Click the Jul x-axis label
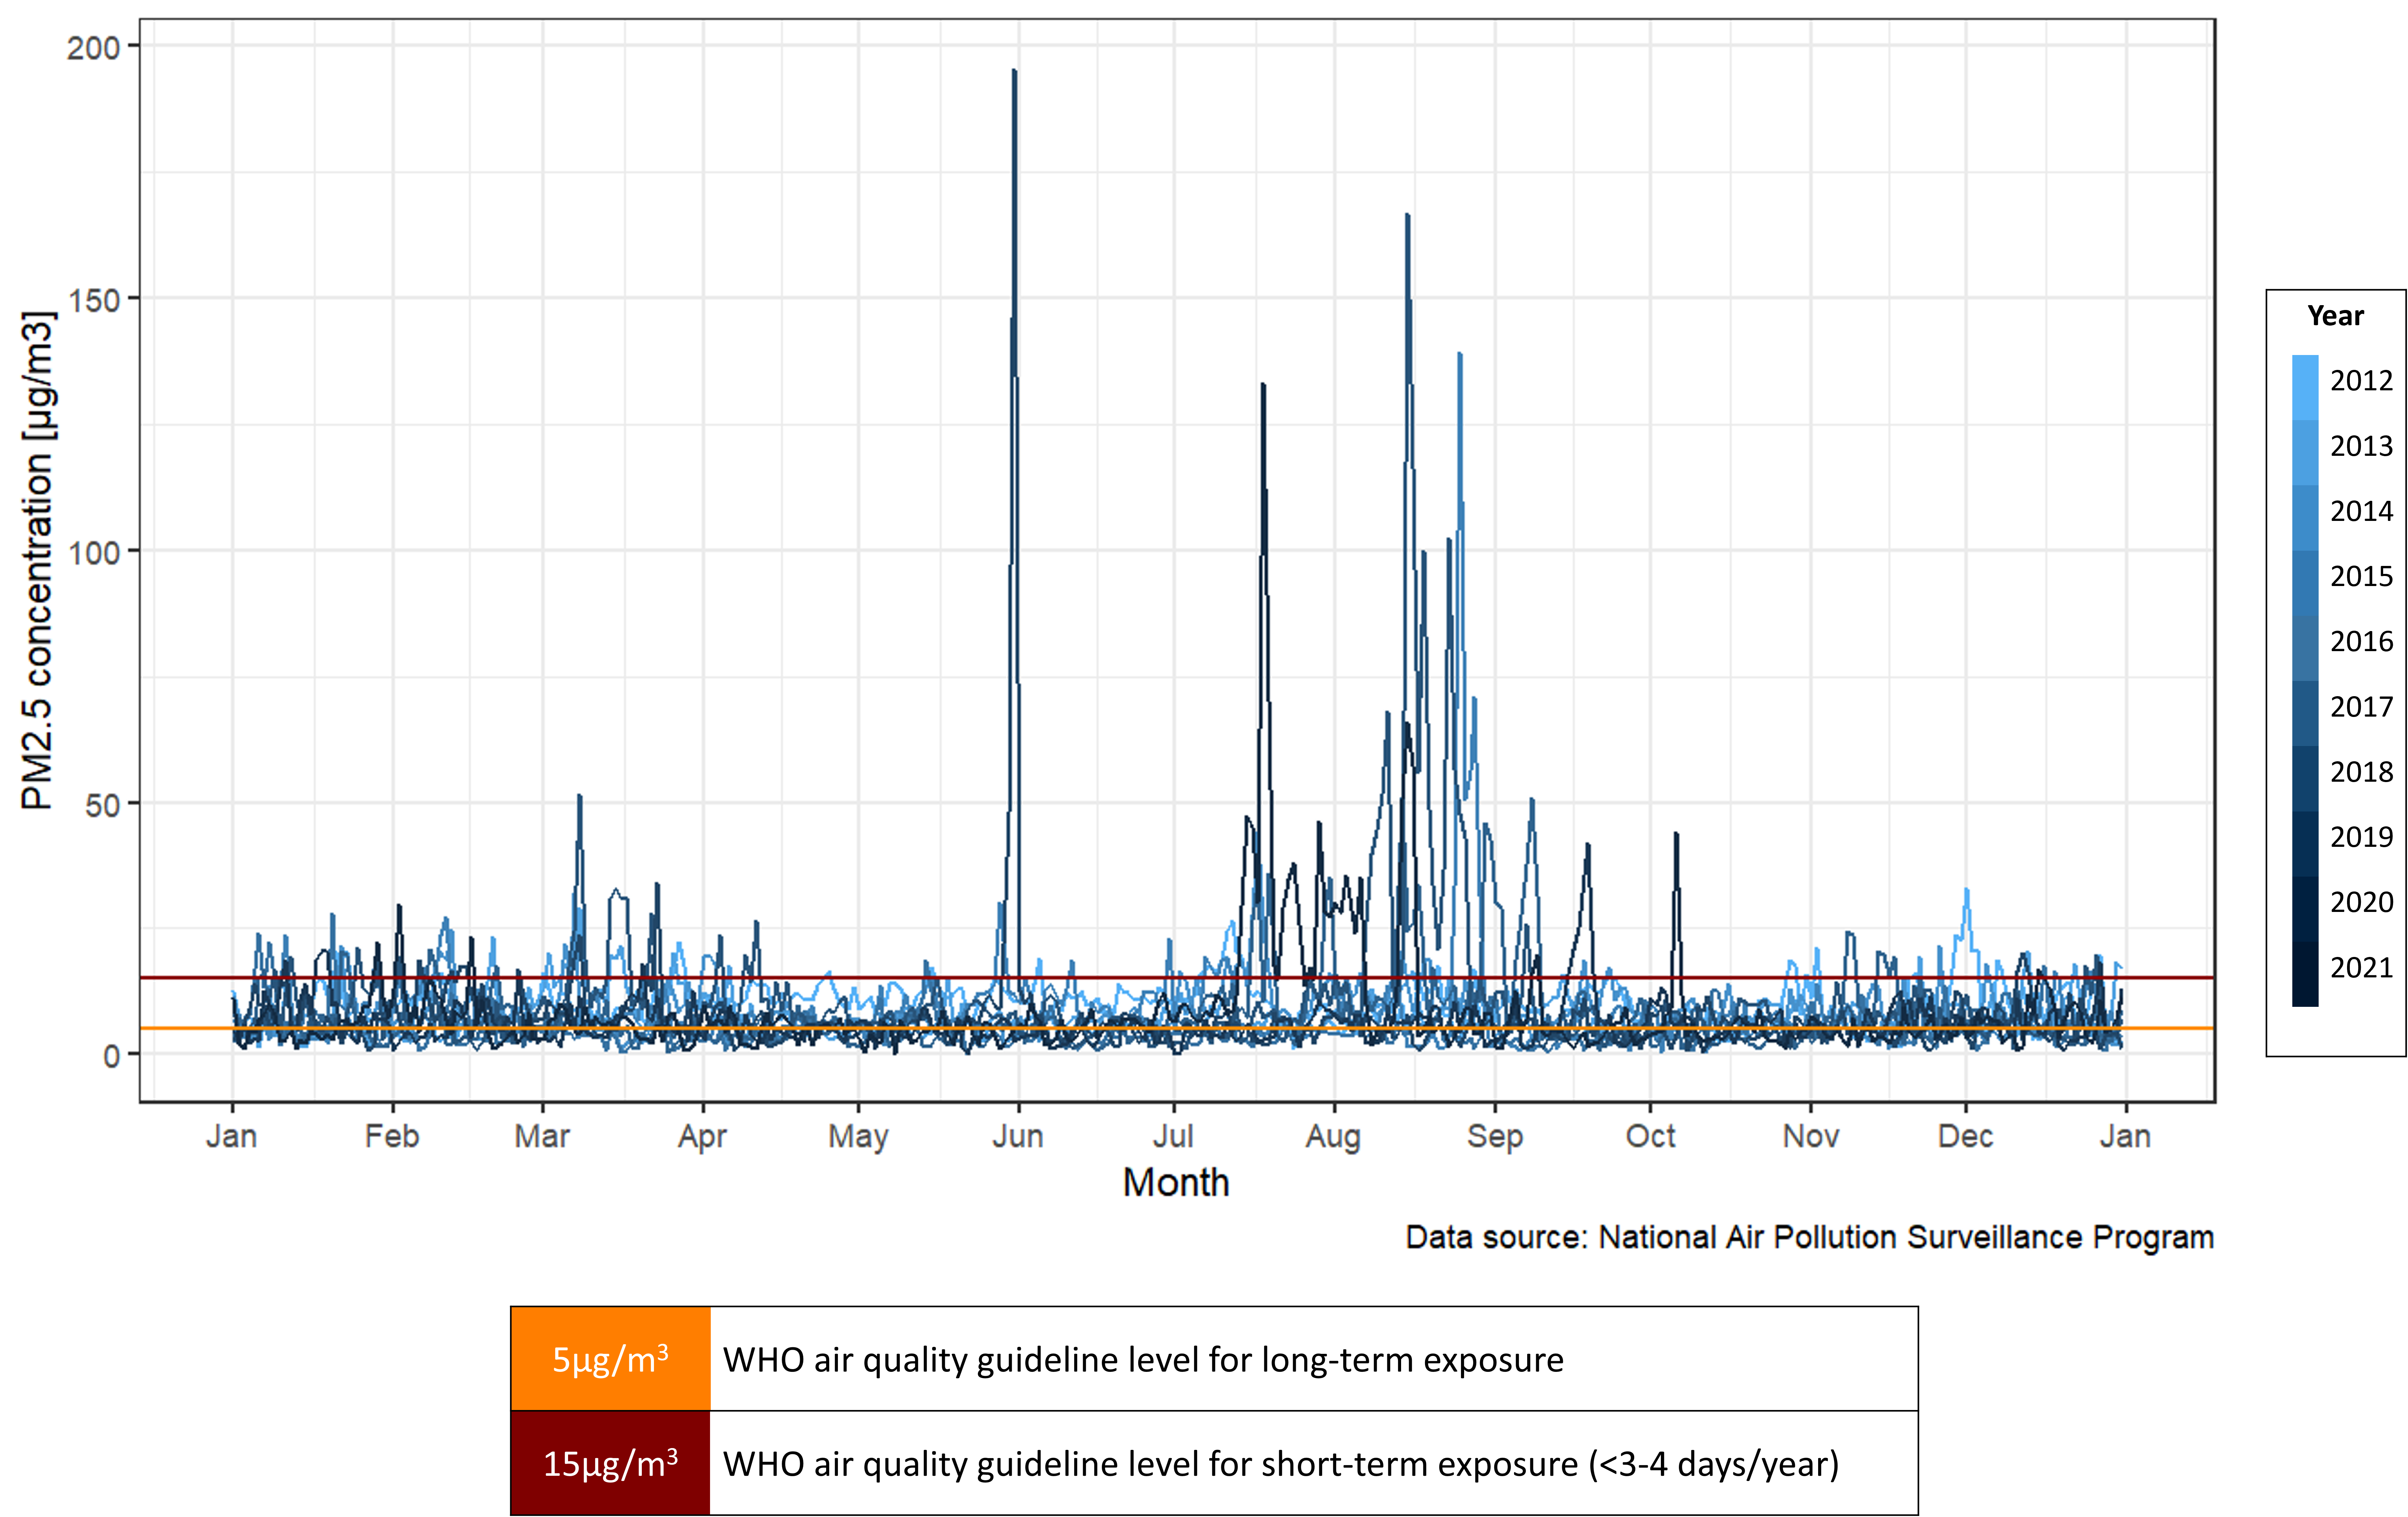The width and height of the screenshot is (2408, 1517). (x=1173, y=1136)
